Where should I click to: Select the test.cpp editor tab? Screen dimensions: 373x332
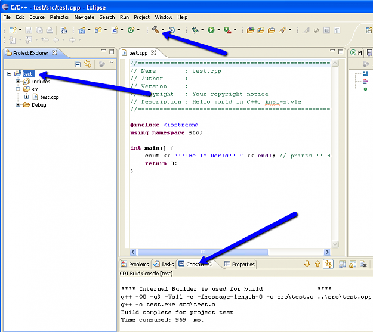tap(138, 53)
